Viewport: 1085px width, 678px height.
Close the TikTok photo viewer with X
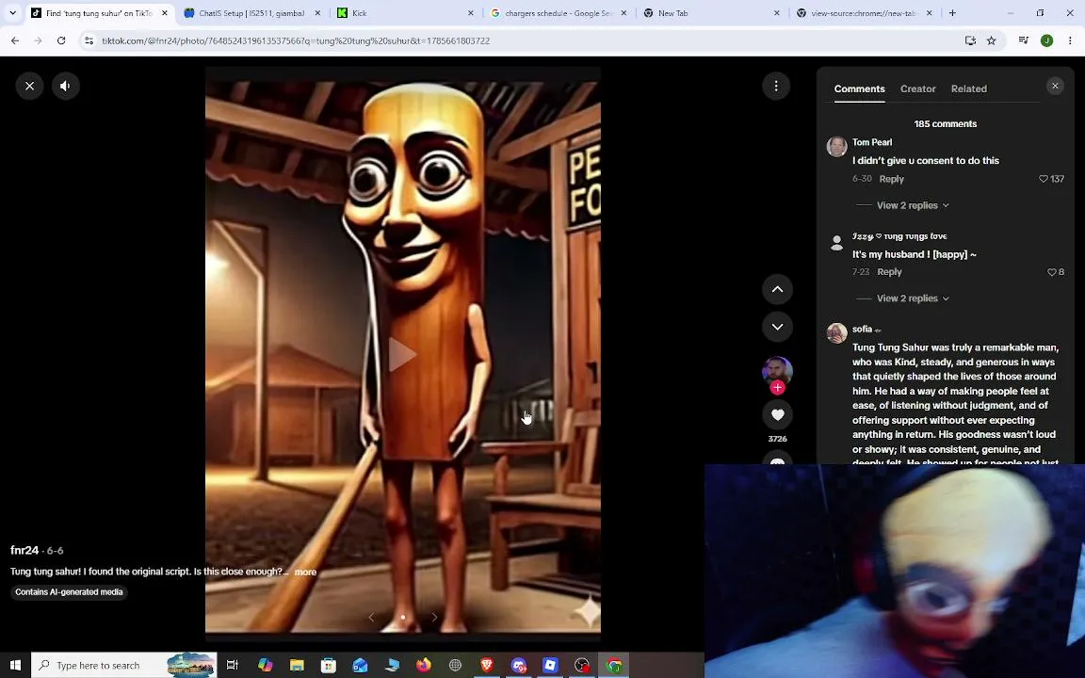[30, 86]
